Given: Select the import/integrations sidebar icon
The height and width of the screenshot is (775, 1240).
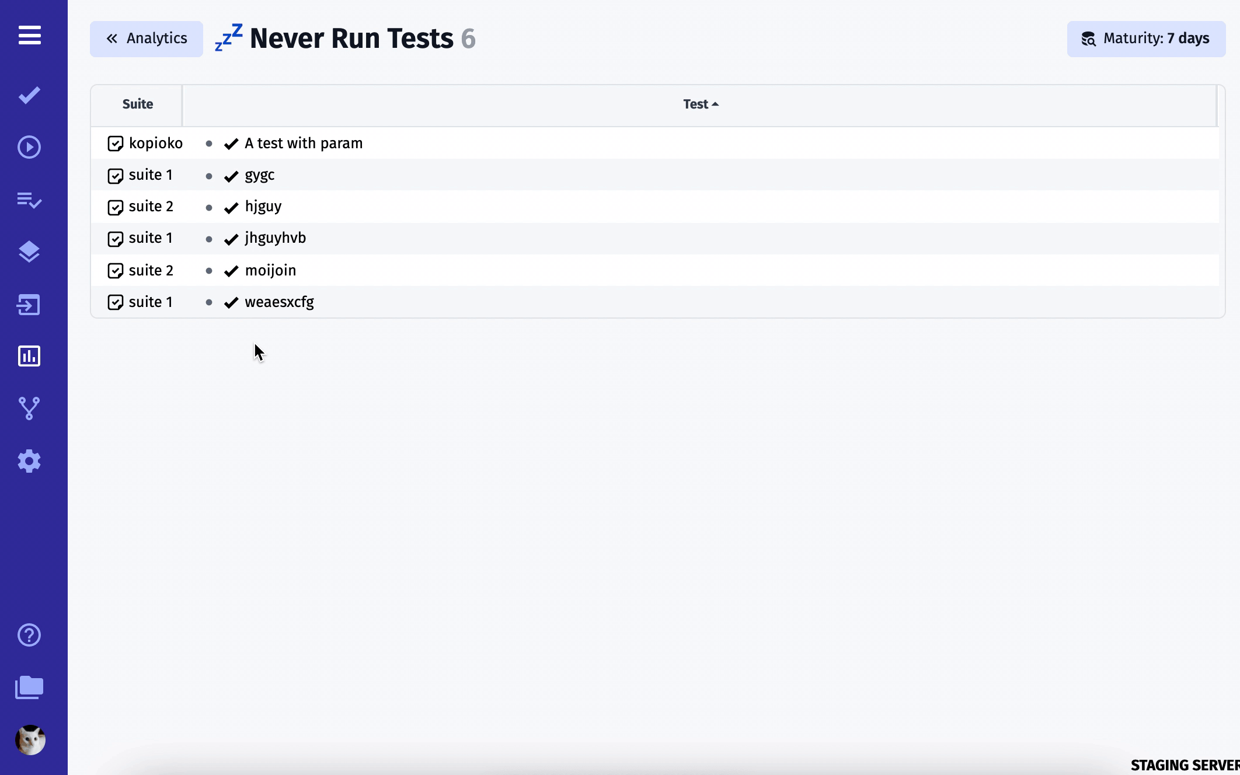Looking at the screenshot, I should 29,304.
